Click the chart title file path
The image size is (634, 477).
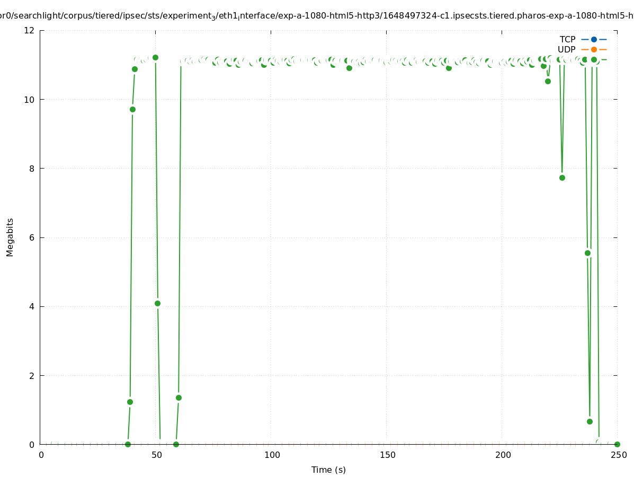317,16
